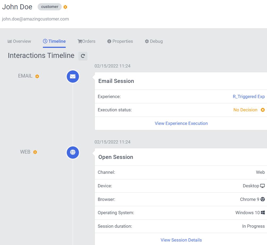Click the Chrome browser icon
The image size is (267, 245).
pyautogui.click(x=263, y=199)
